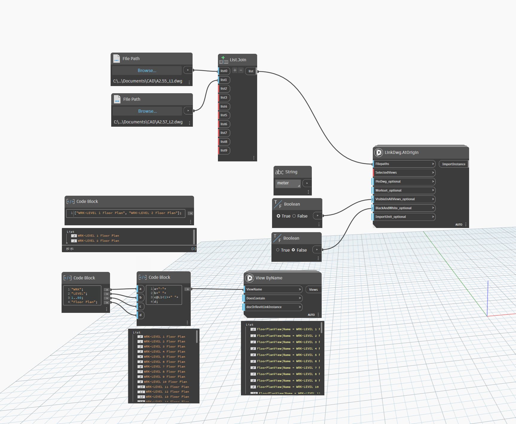Click the icon of the Code Block with inputs a to d
Image resolution: width=516 pixels, height=424 pixels.
[143, 277]
